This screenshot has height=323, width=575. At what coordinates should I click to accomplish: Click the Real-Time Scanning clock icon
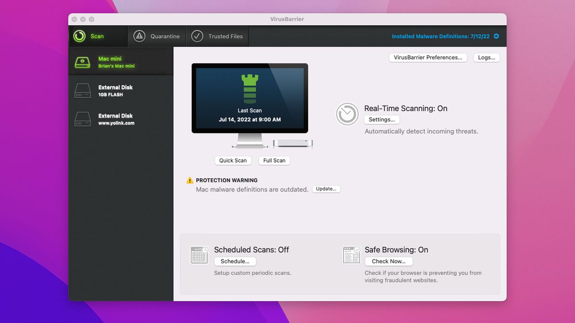tap(347, 114)
